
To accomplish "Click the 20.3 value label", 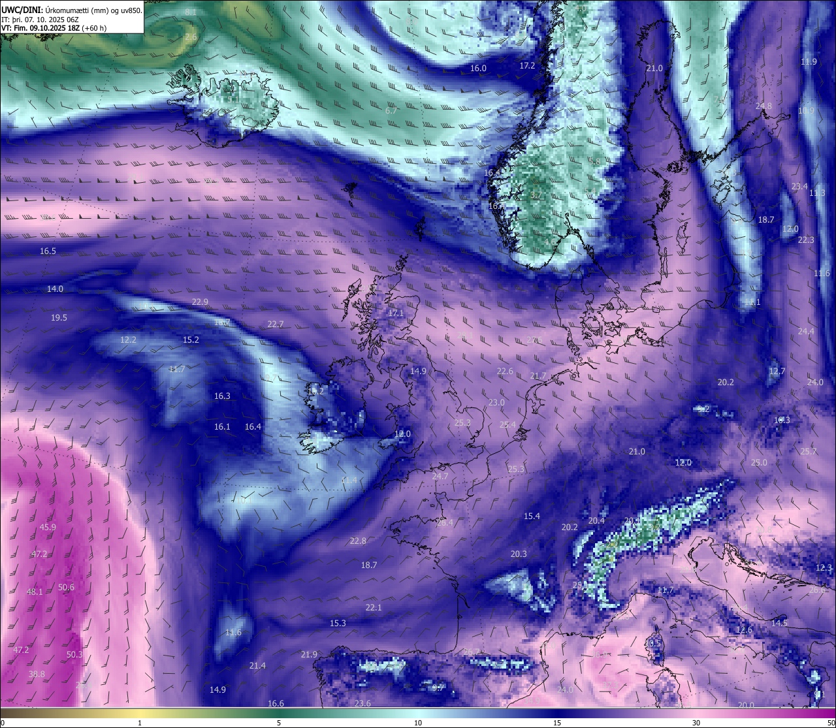I will [x=519, y=554].
